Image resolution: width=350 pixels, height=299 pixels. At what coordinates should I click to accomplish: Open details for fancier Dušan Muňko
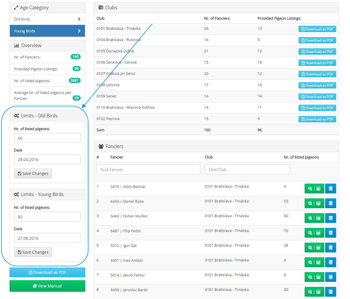coord(314,218)
